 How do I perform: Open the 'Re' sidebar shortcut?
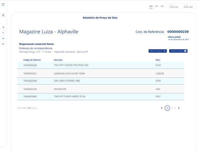(x=3, y=38)
